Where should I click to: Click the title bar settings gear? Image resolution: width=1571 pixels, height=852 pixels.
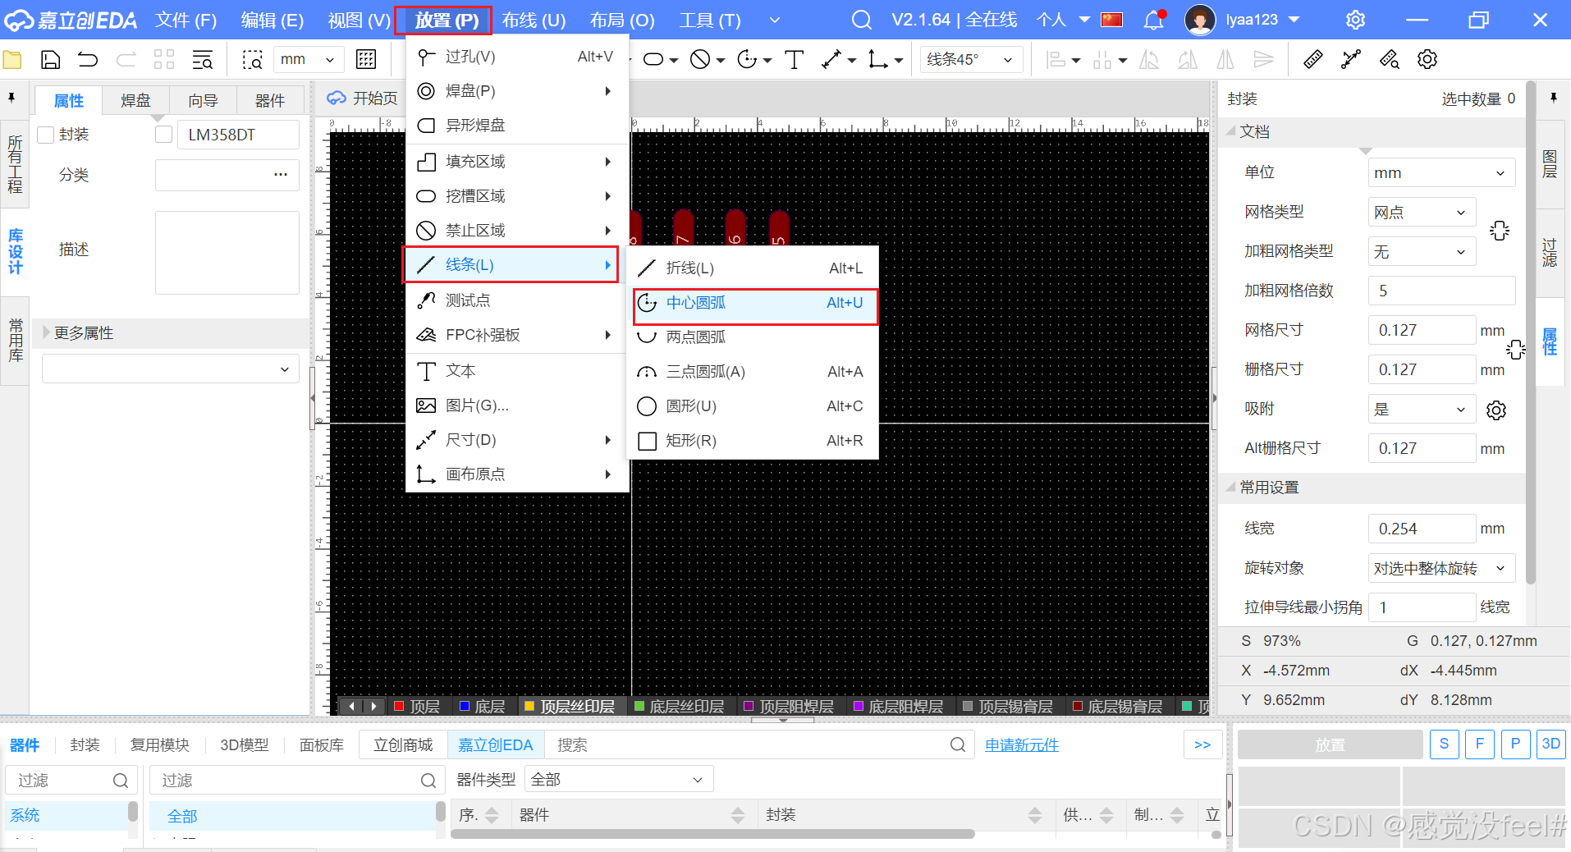tap(1355, 20)
